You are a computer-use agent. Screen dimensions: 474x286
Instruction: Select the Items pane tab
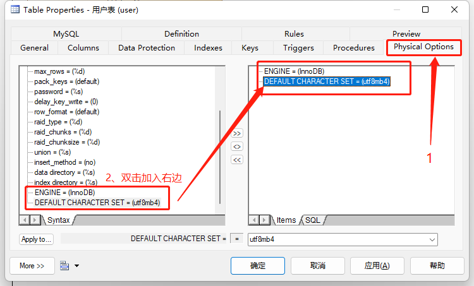tap(286, 220)
